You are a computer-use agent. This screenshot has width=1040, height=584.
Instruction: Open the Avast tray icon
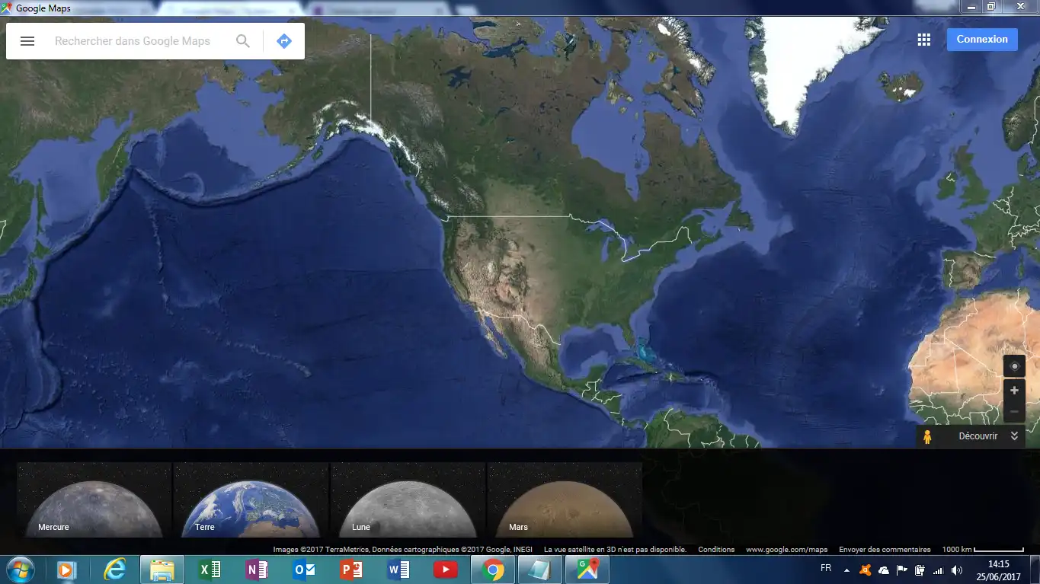coord(865,570)
